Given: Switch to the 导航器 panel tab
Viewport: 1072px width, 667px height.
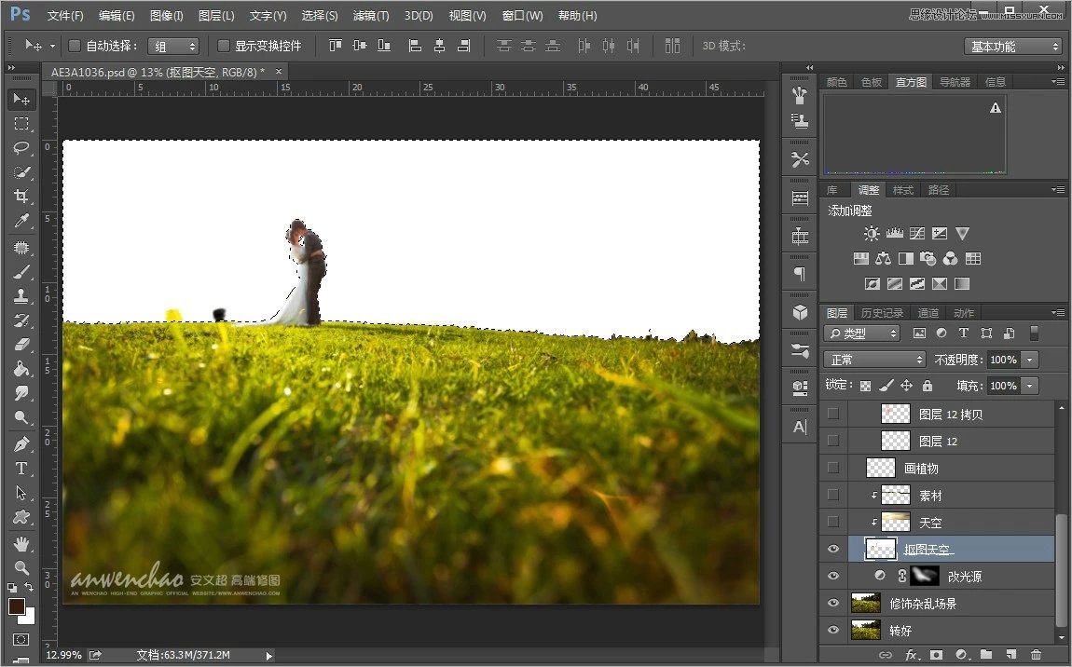Looking at the screenshot, I should pos(955,82).
